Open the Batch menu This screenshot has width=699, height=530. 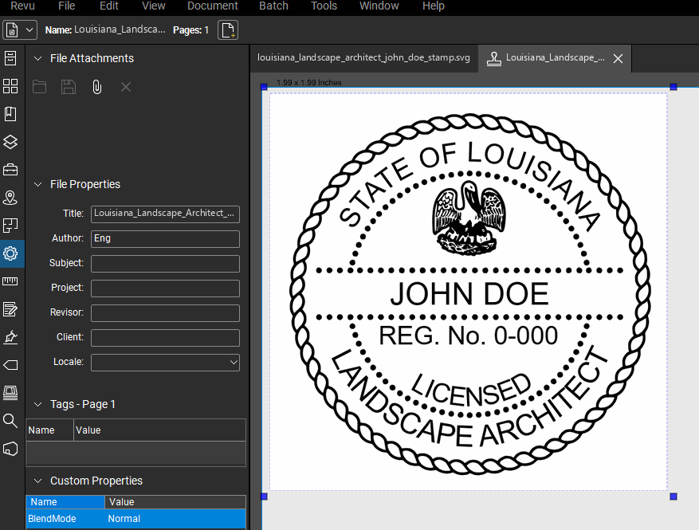[273, 6]
